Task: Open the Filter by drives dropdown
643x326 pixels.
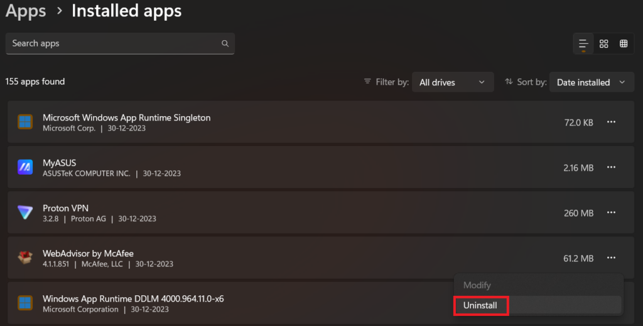Action: [x=452, y=82]
